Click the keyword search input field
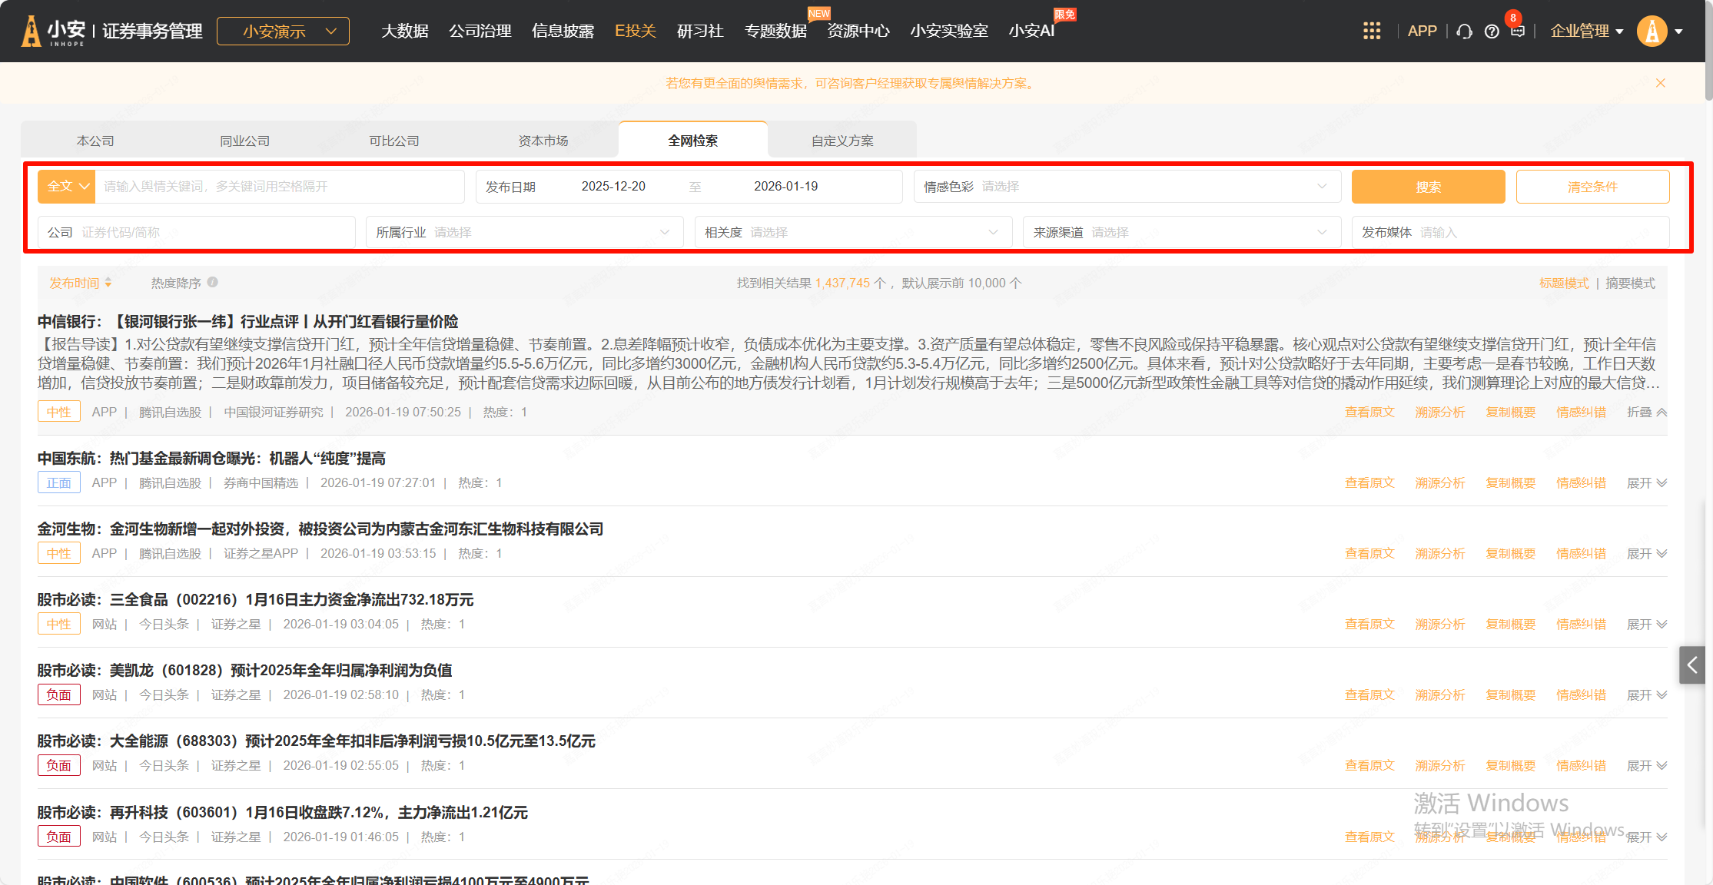Screen dimensions: 1713x885 tap(280, 187)
